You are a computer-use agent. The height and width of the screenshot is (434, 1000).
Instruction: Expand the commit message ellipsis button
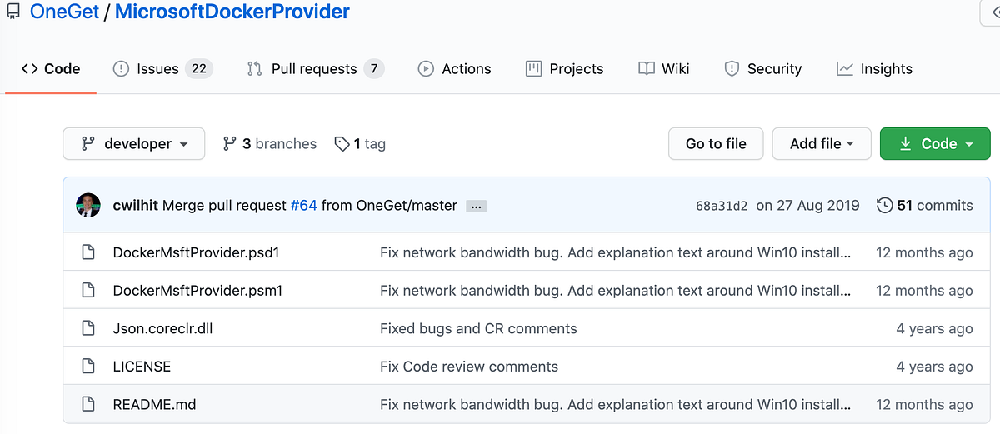(x=476, y=206)
